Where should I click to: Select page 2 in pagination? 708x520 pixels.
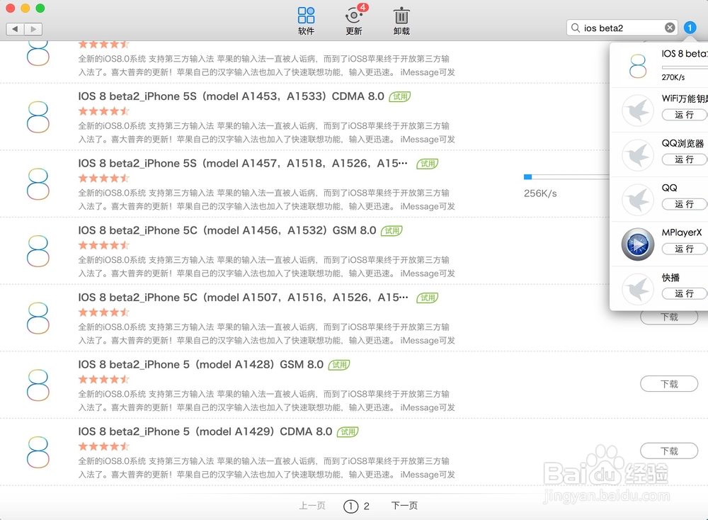point(367,507)
